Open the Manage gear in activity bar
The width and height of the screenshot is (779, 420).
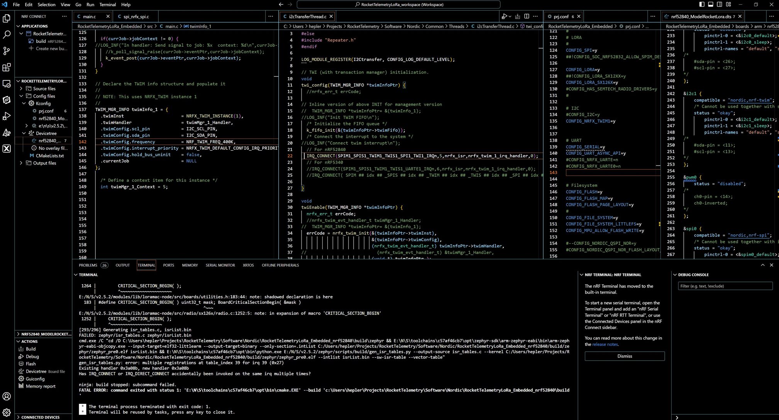(x=7, y=413)
